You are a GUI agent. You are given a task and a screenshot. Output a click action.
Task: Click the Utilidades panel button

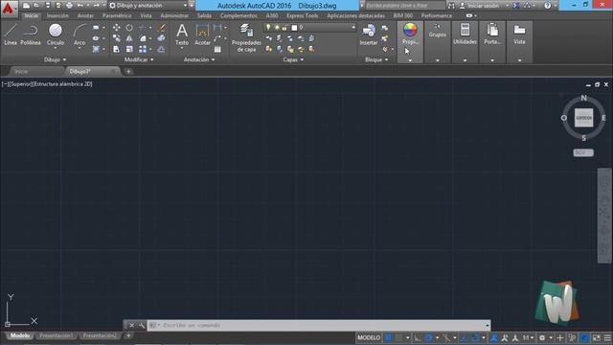coord(465,41)
